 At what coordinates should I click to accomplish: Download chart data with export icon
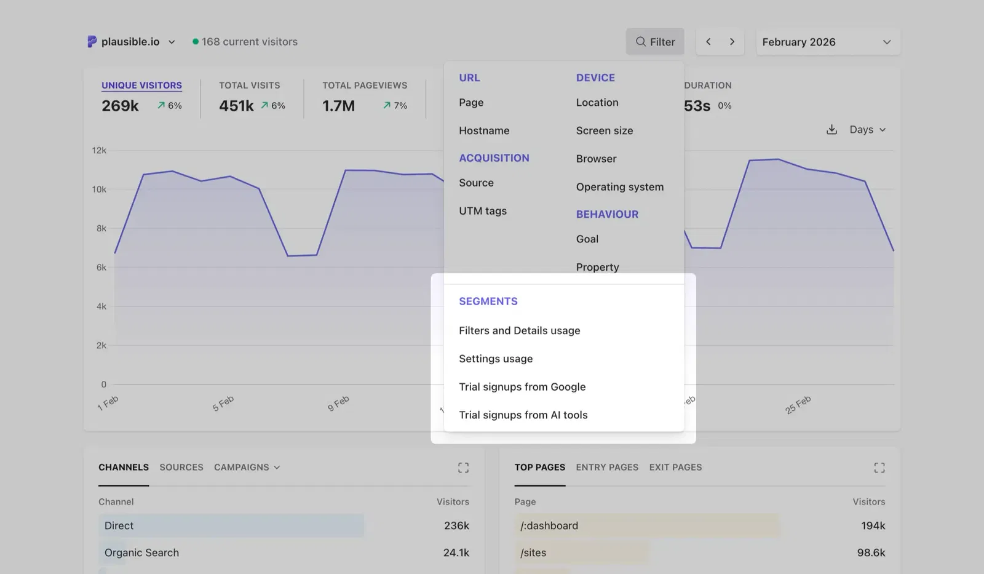pos(831,130)
